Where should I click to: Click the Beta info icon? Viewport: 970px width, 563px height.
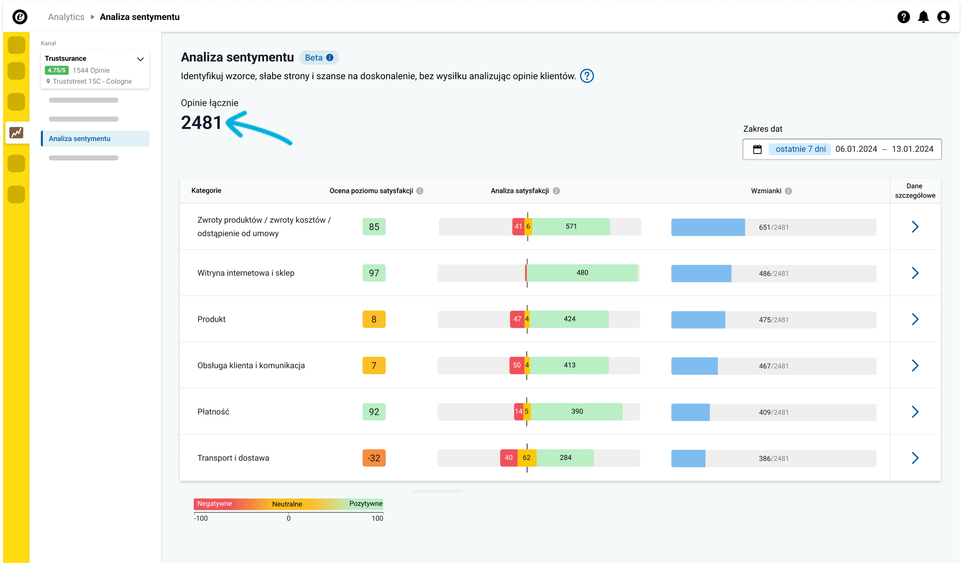(x=330, y=58)
